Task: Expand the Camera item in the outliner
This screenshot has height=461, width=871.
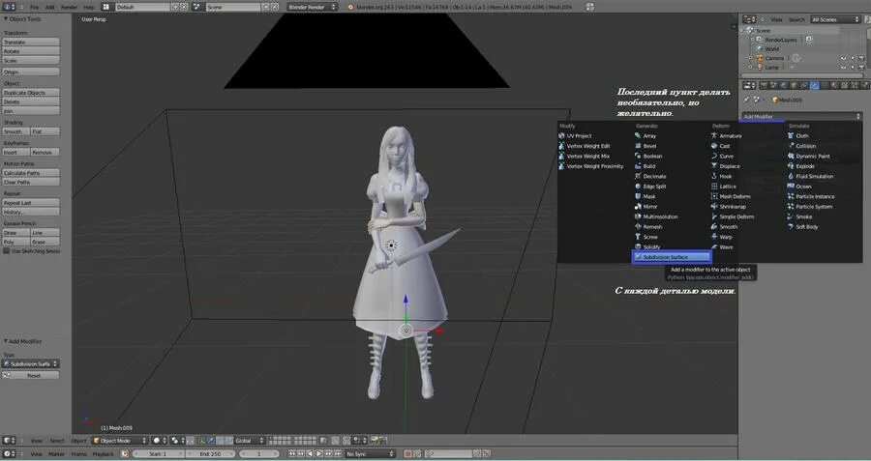Action: (750, 58)
